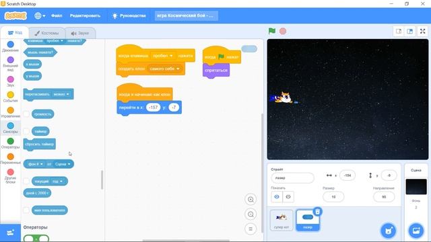The height and width of the screenshot is (242, 431).
Task: Open the пробел key dropdown in script
Action: click(163, 56)
